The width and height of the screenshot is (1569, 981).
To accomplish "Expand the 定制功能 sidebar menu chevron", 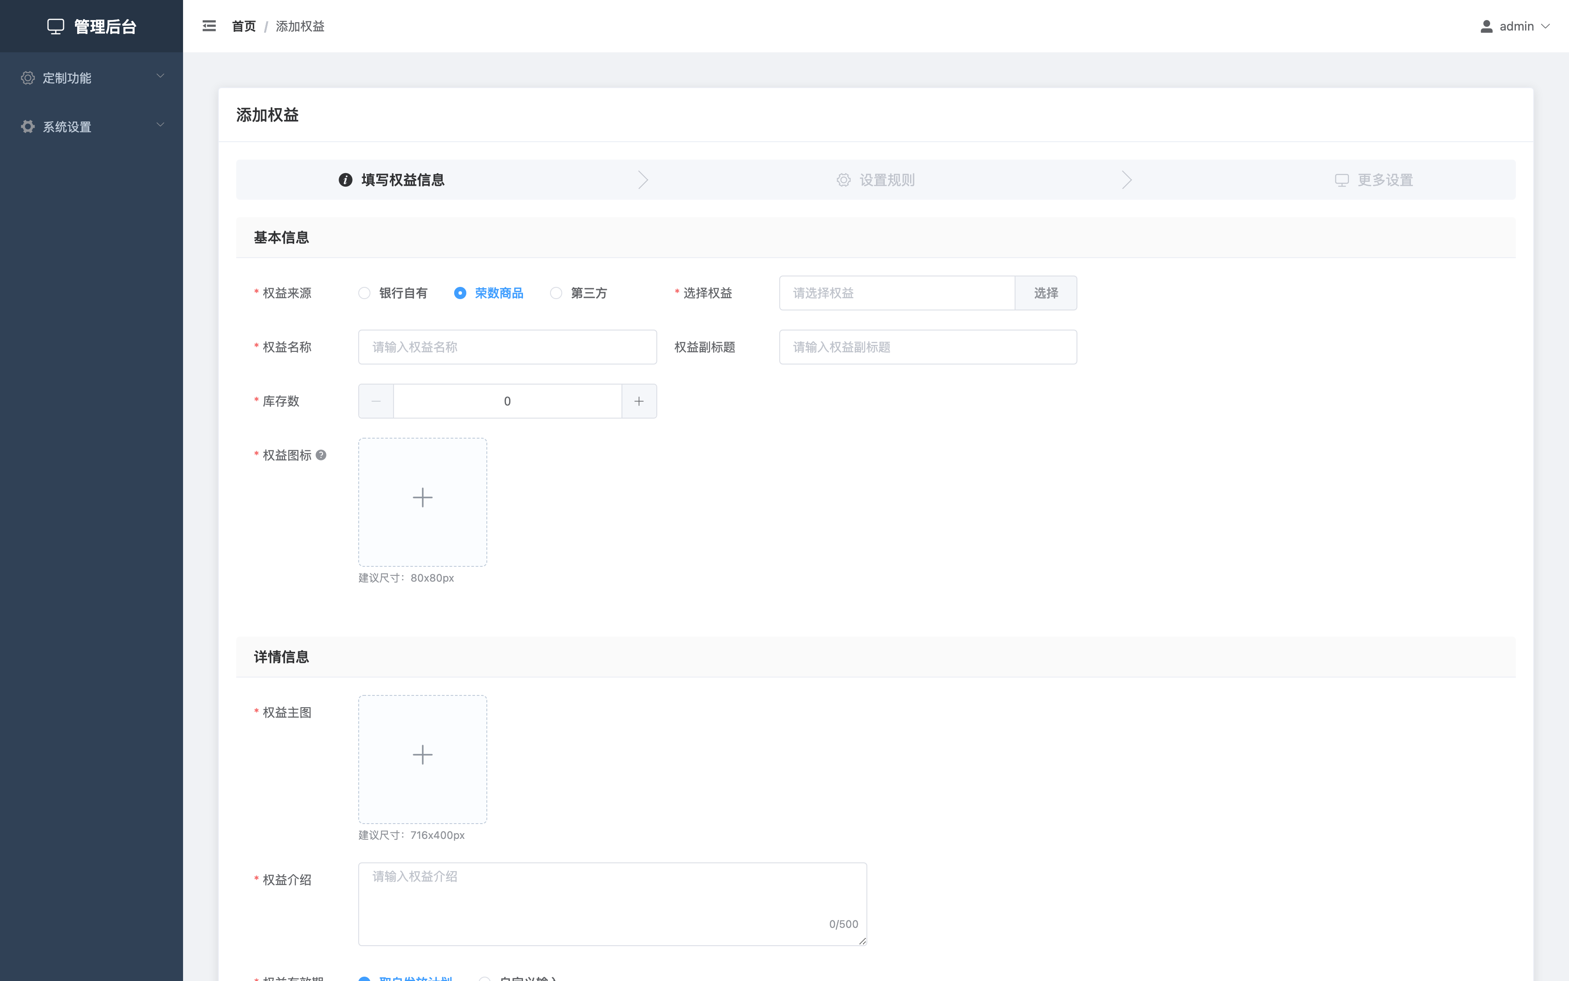I will (x=160, y=76).
